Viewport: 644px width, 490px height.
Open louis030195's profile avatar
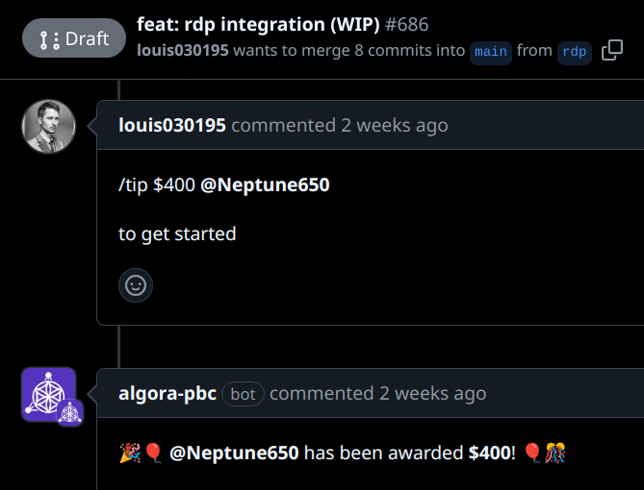[49, 126]
